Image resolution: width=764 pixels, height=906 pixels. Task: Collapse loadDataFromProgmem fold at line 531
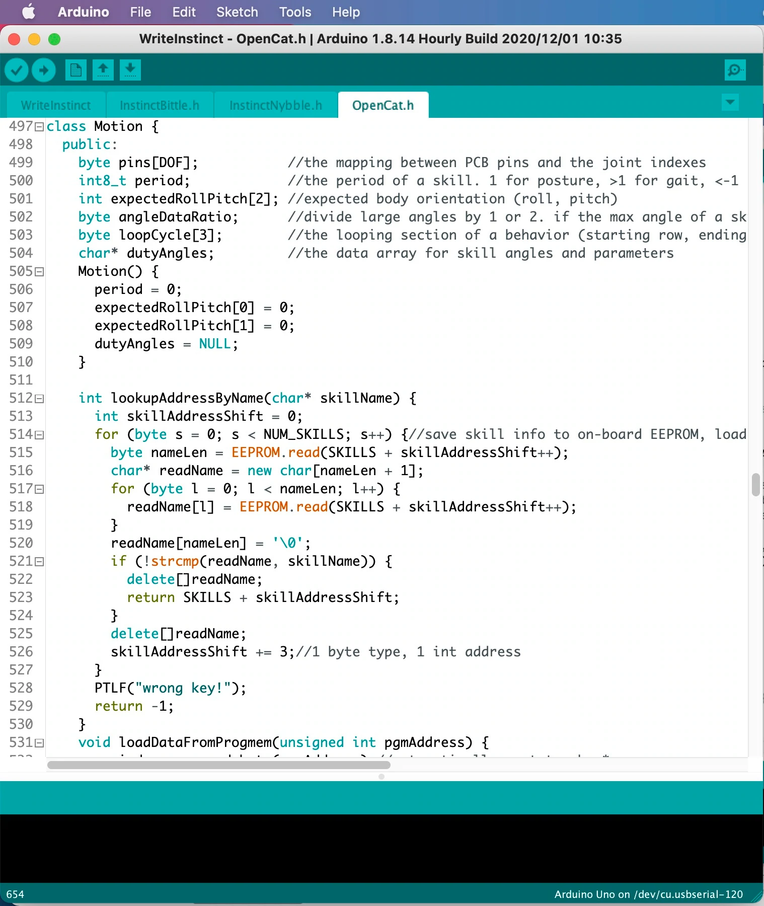[x=39, y=743]
